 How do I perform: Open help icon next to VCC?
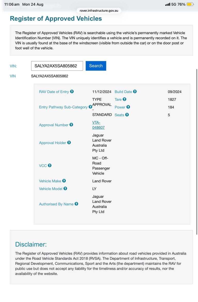[x=49, y=165]
